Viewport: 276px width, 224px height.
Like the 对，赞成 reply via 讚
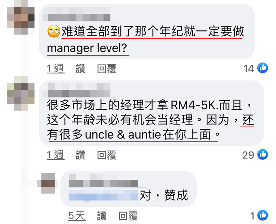(x=102, y=216)
